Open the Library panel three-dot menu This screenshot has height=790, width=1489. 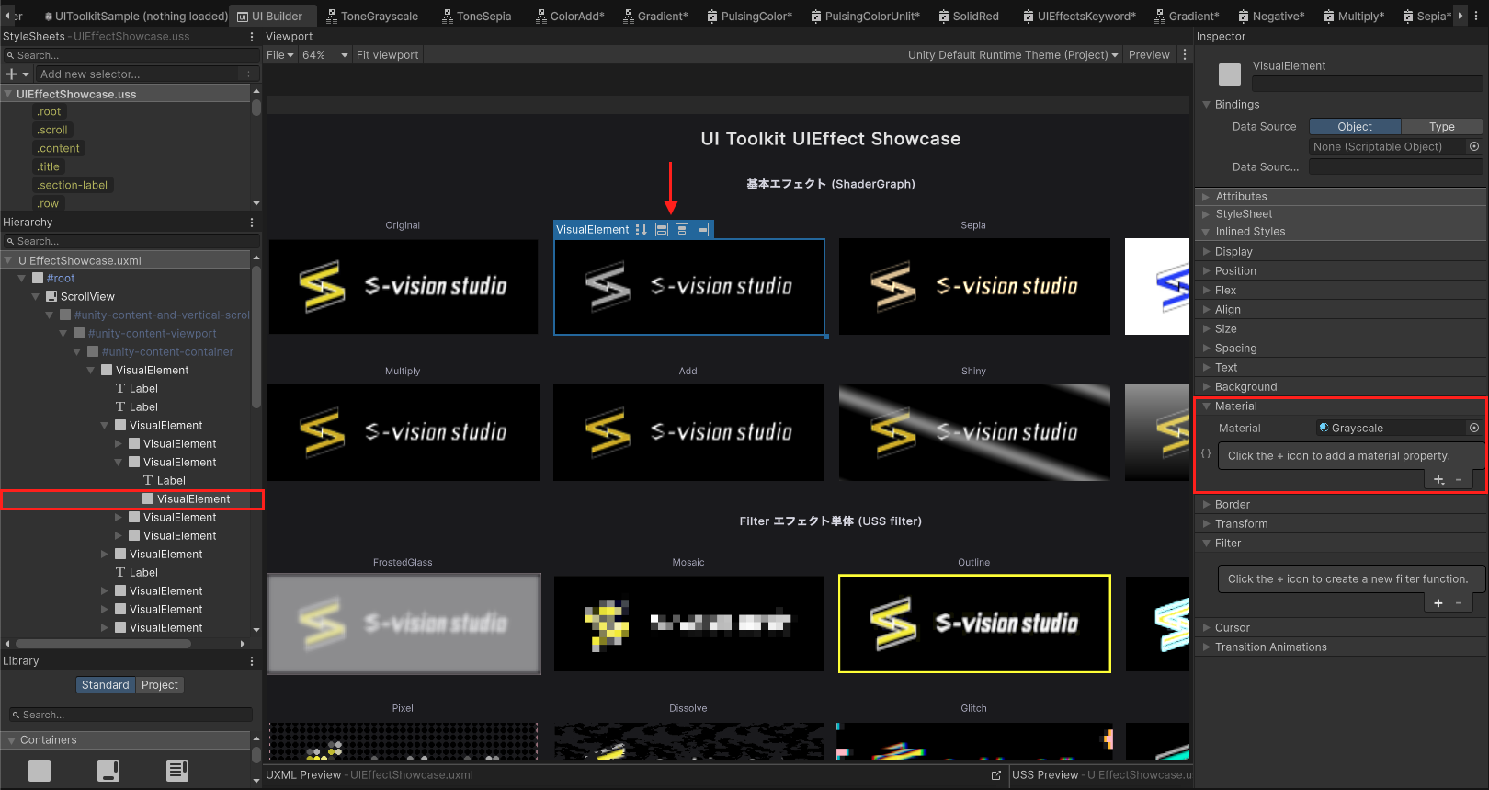252,661
